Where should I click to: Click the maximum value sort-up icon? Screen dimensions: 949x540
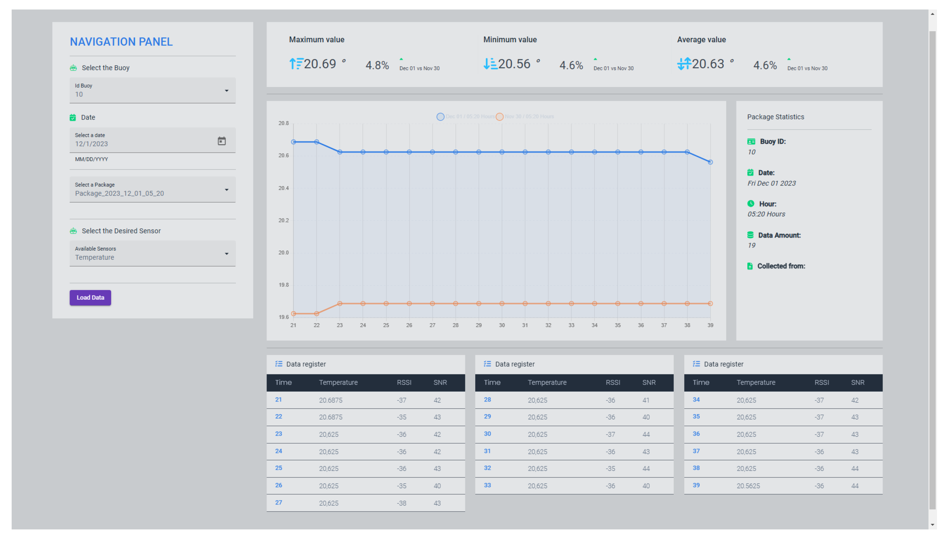296,64
